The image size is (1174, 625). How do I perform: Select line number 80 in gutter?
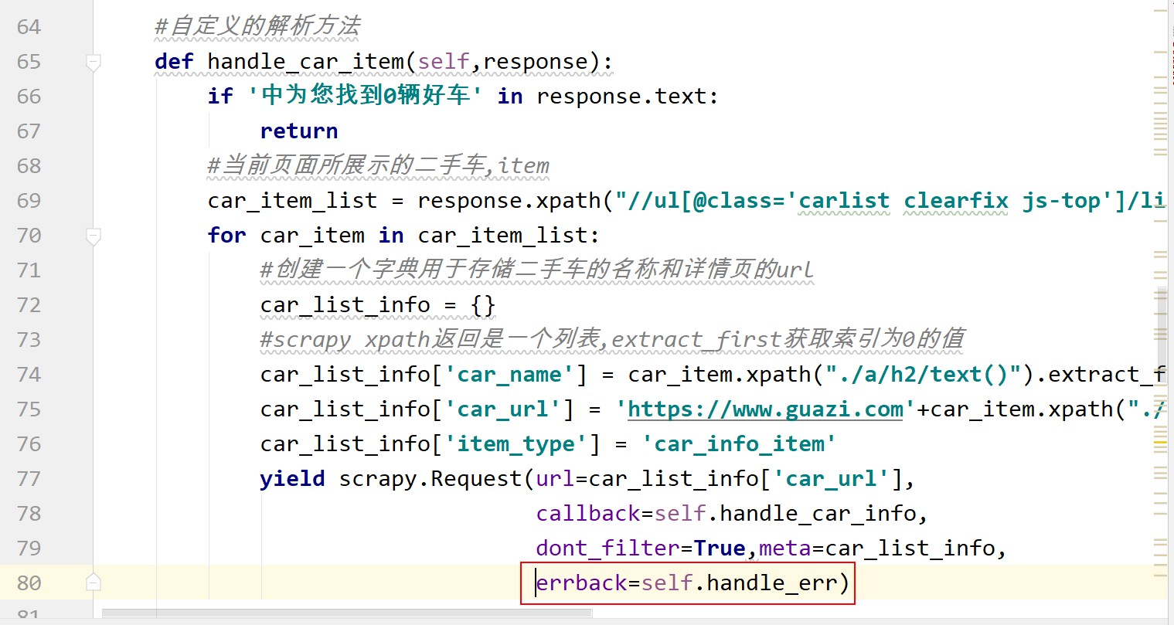click(x=29, y=583)
